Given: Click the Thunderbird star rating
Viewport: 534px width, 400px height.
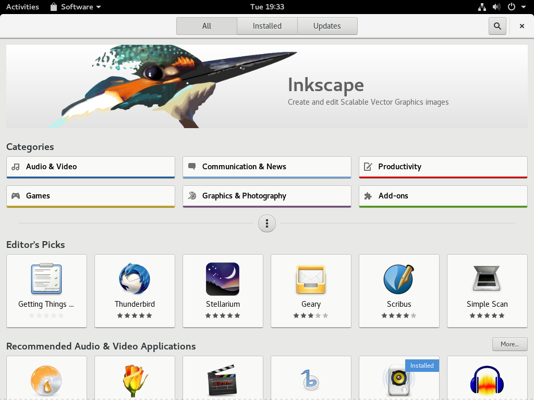Looking at the screenshot, I should click(135, 316).
